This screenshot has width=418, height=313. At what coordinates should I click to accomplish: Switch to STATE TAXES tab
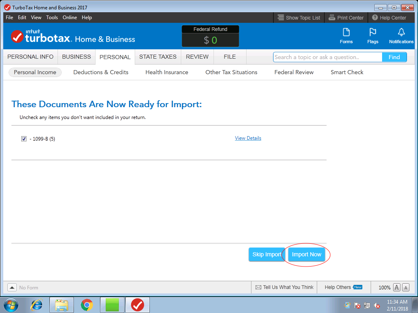tap(158, 57)
